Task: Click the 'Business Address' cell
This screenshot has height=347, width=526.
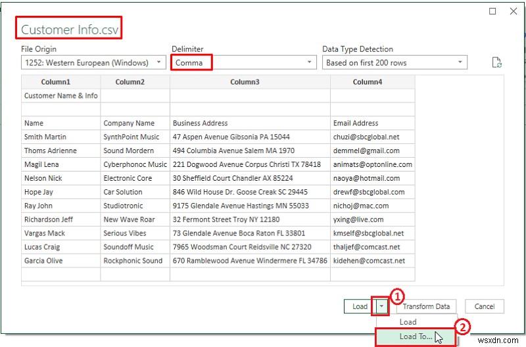Action: [x=251, y=123]
